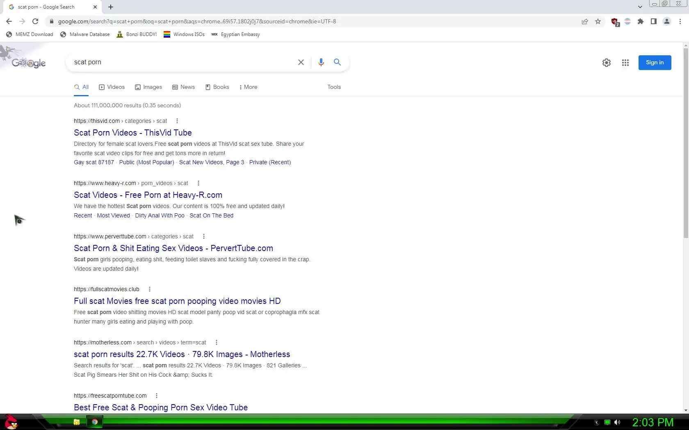
Task: Click the page vertical scrollbar thumb
Action: (686, 143)
